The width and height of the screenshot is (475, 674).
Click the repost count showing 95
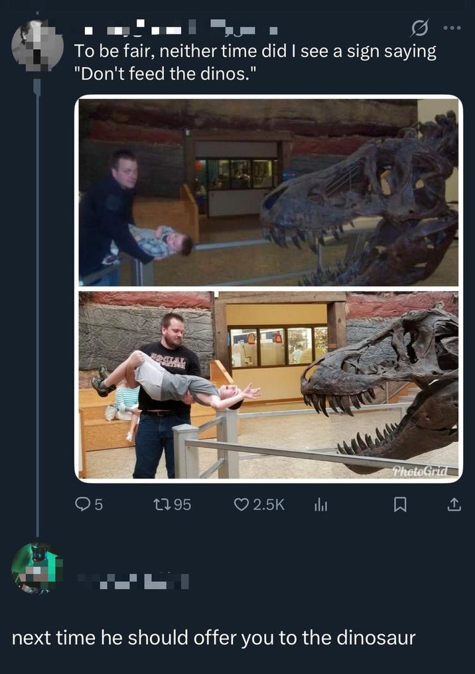point(182,505)
